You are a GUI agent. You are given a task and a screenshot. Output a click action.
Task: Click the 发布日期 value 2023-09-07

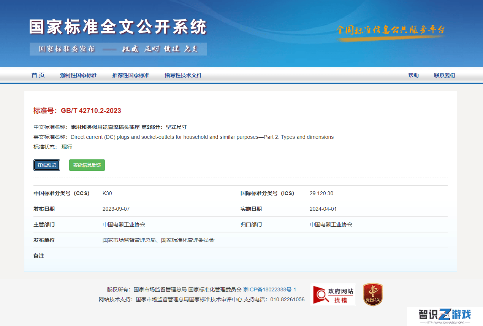click(116, 209)
